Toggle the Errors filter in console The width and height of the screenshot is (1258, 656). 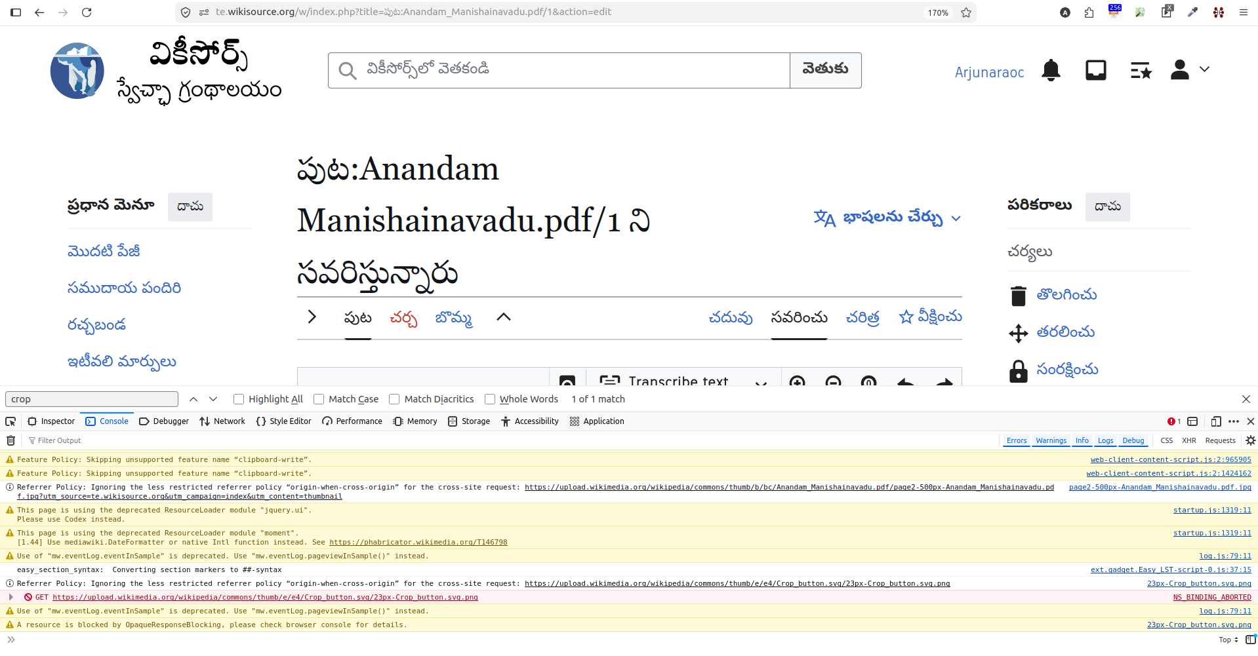pyautogui.click(x=1017, y=440)
